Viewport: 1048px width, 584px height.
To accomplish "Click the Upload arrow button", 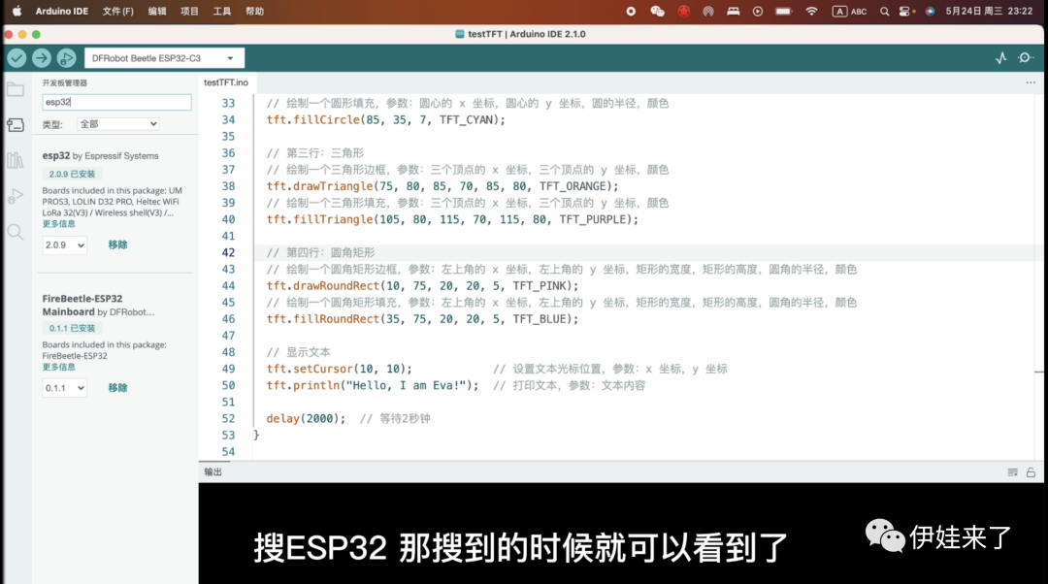I will pos(42,58).
